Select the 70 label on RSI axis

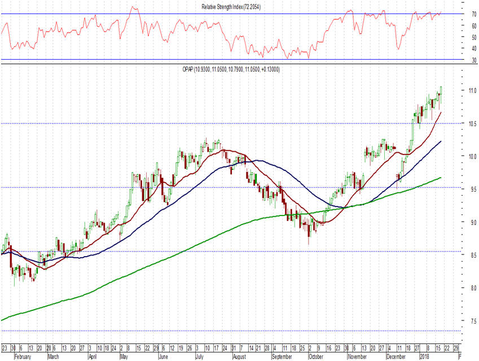(x=474, y=14)
